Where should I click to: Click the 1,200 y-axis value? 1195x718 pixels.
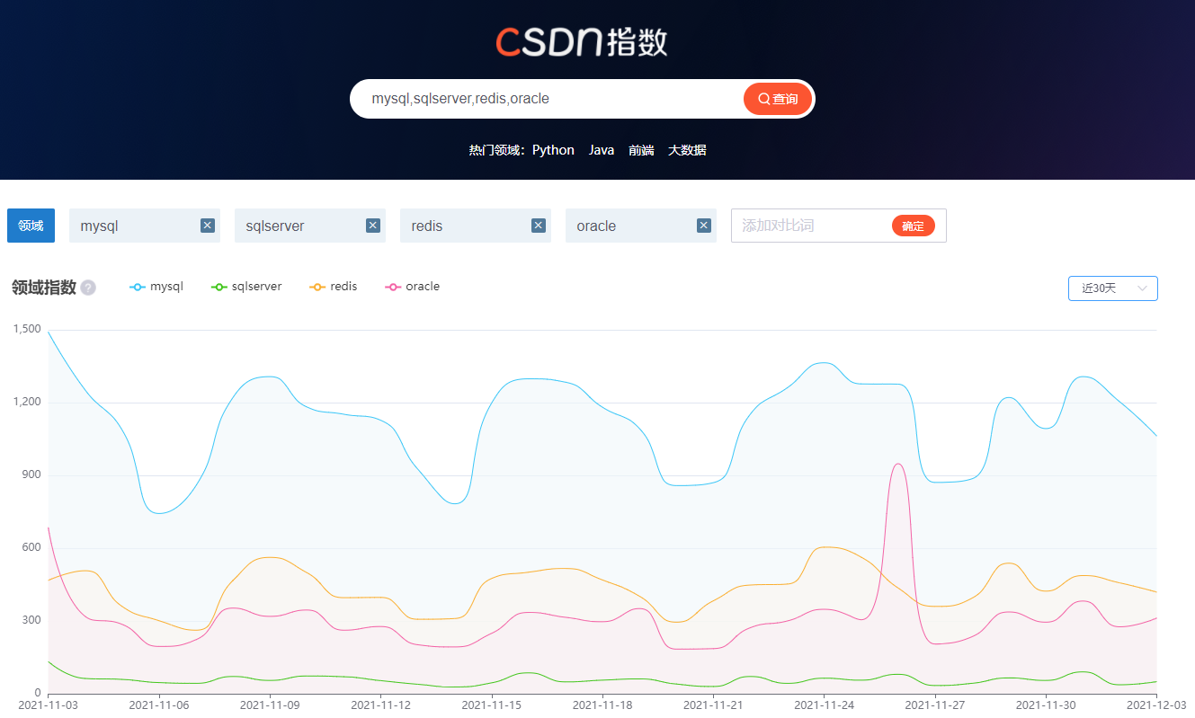(27, 402)
